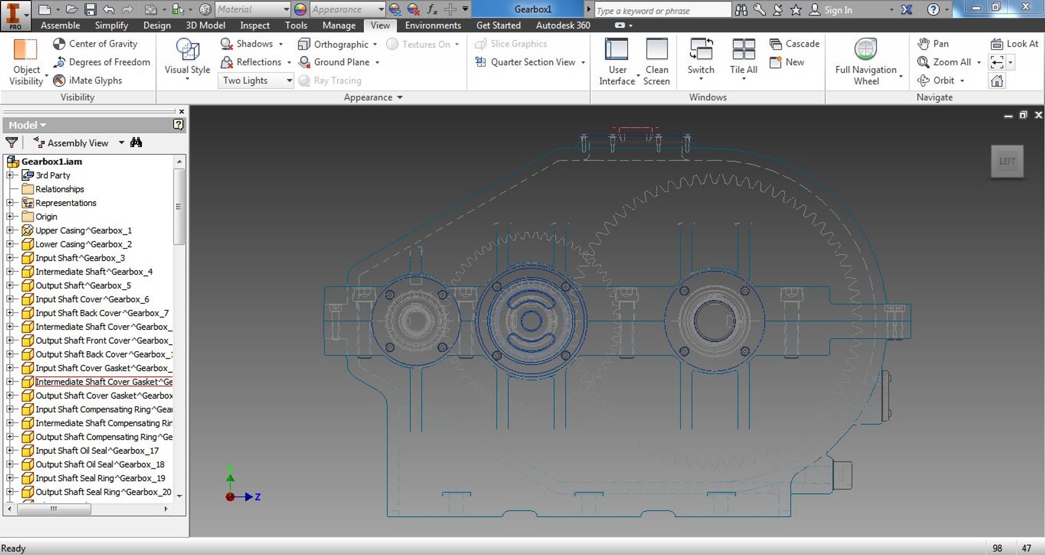1045x555 pixels.
Task: Expand the Upper Casing^Gearbox_1 node
Action: click(x=10, y=230)
